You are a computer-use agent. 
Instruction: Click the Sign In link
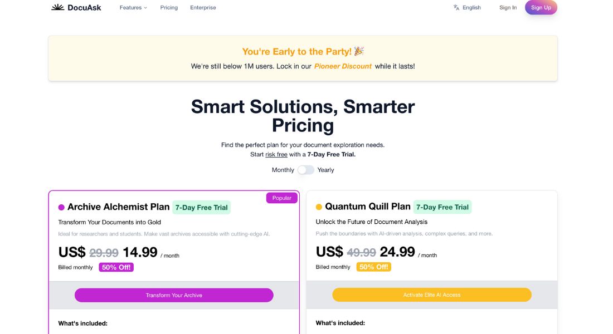[x=508, y=7]
